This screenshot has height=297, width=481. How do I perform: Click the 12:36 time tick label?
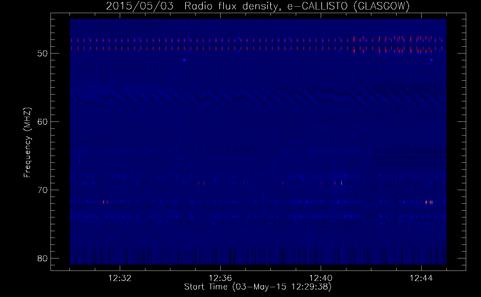pyautogui.click(x=220, y=278)
